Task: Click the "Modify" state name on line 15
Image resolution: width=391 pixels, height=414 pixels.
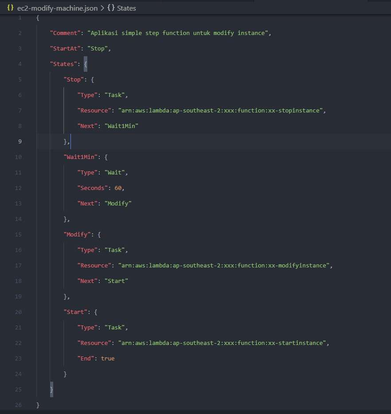Action: 77,234
